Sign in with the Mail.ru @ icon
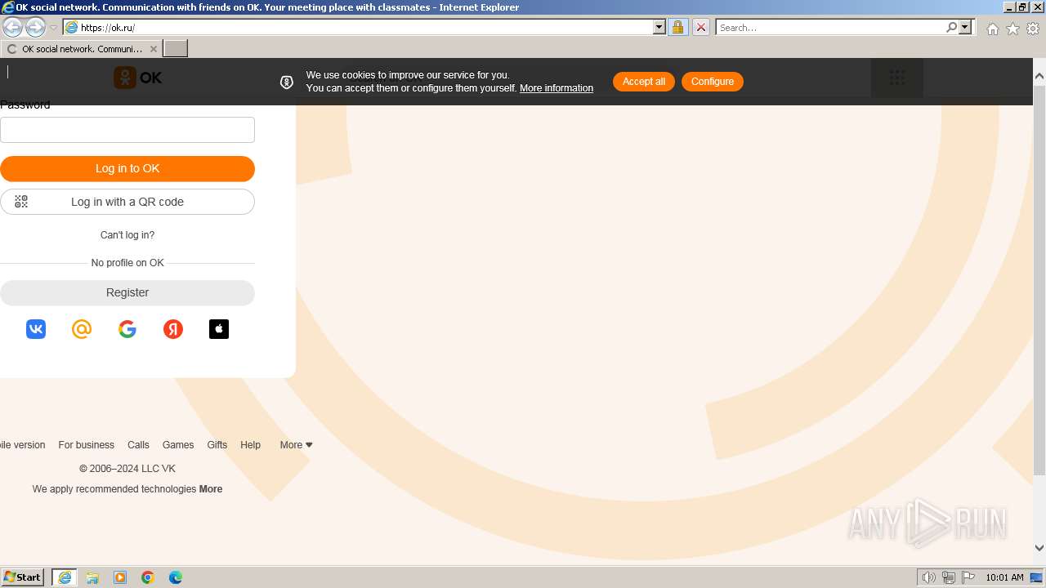This screenshot has width=1046, height=588. 82,329
